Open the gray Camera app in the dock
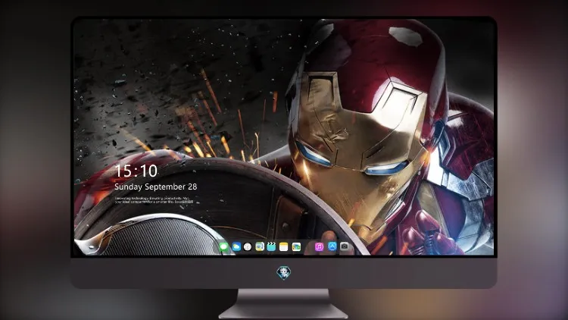568x320 pixels. [x=345, y=246]
